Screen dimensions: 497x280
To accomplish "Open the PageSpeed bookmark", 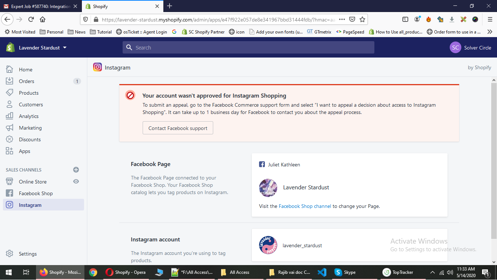I will coord(350,32).
